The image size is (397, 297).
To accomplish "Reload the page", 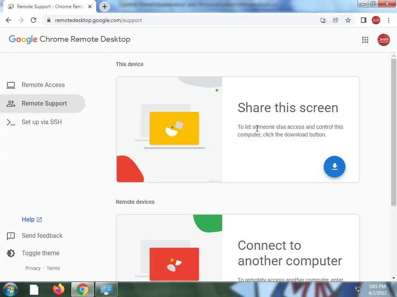I will click(x=33, y=20).
